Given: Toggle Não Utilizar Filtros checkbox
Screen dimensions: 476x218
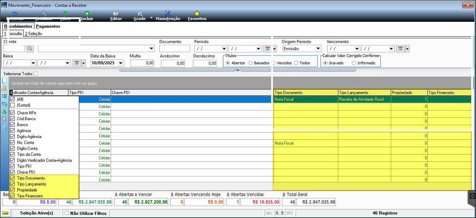Looking at the screenshot, I should coord(67,213).
